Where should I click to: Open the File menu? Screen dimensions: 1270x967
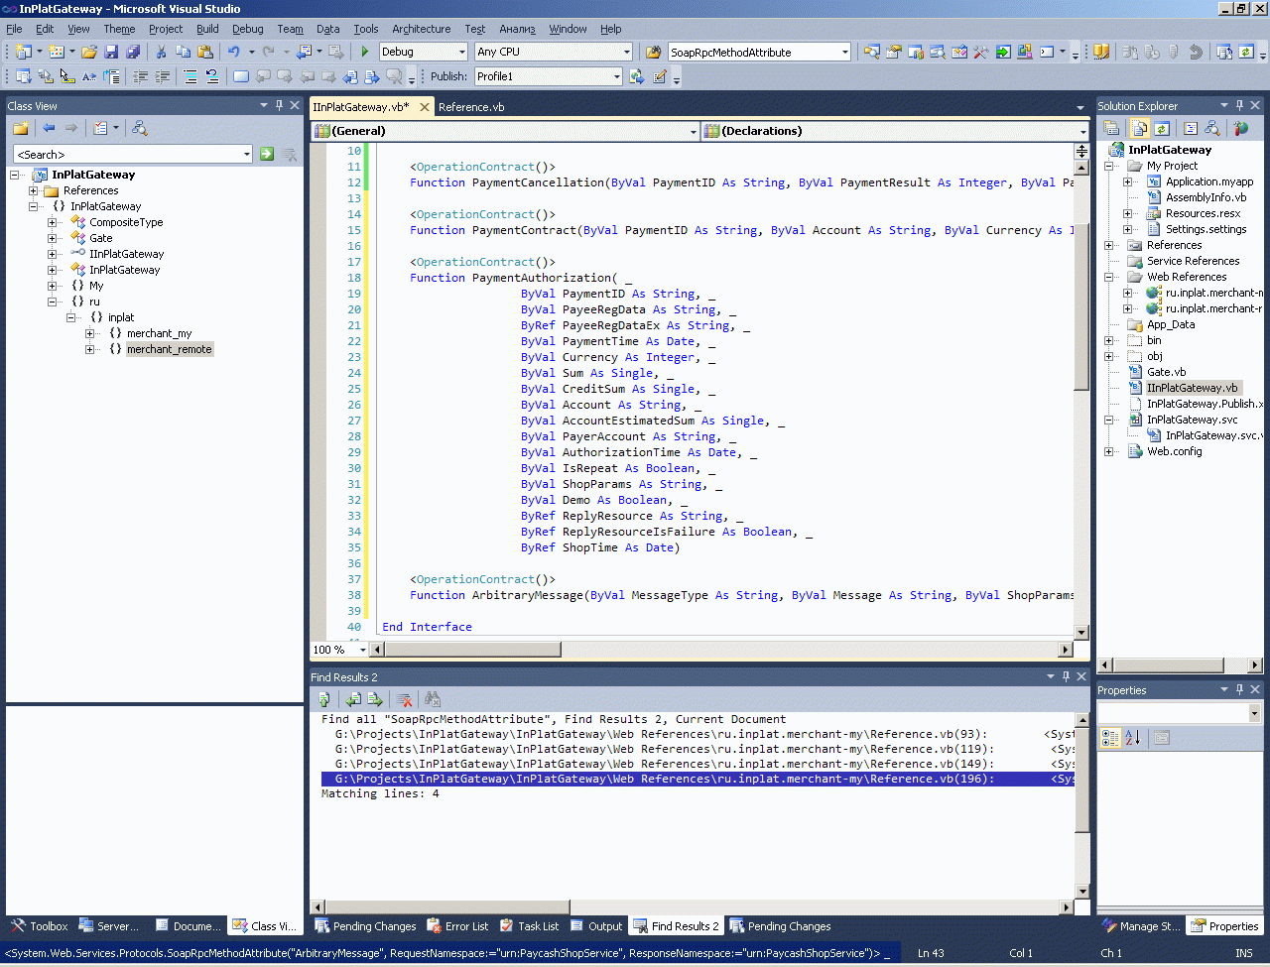[14, 29]
